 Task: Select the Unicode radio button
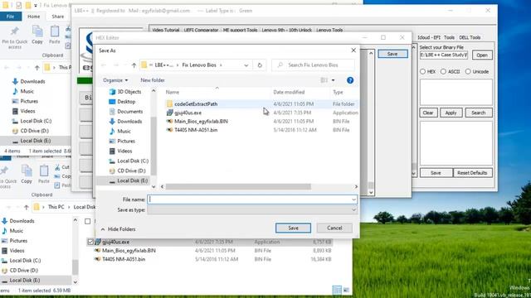tap(468, 72)
